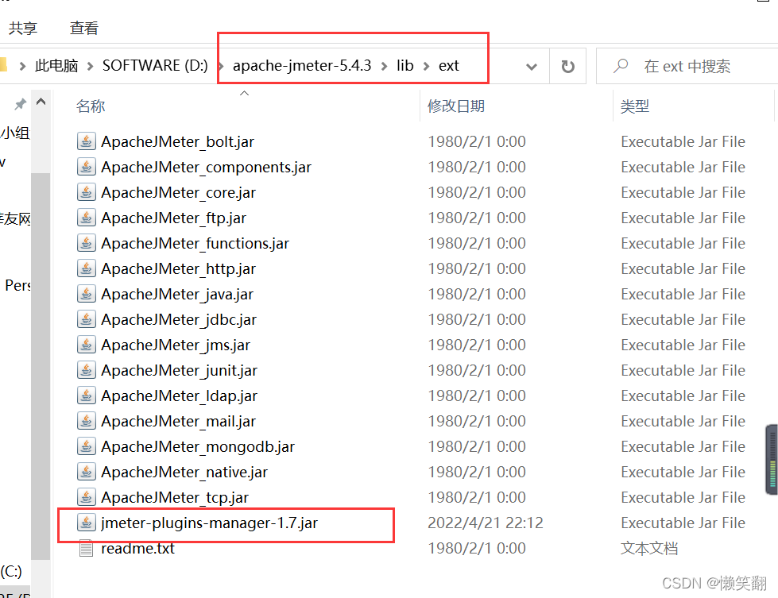Click ext folder in breadcrumb
The height and width of the screenshot is (598, 778).
[x=448, y=65]
